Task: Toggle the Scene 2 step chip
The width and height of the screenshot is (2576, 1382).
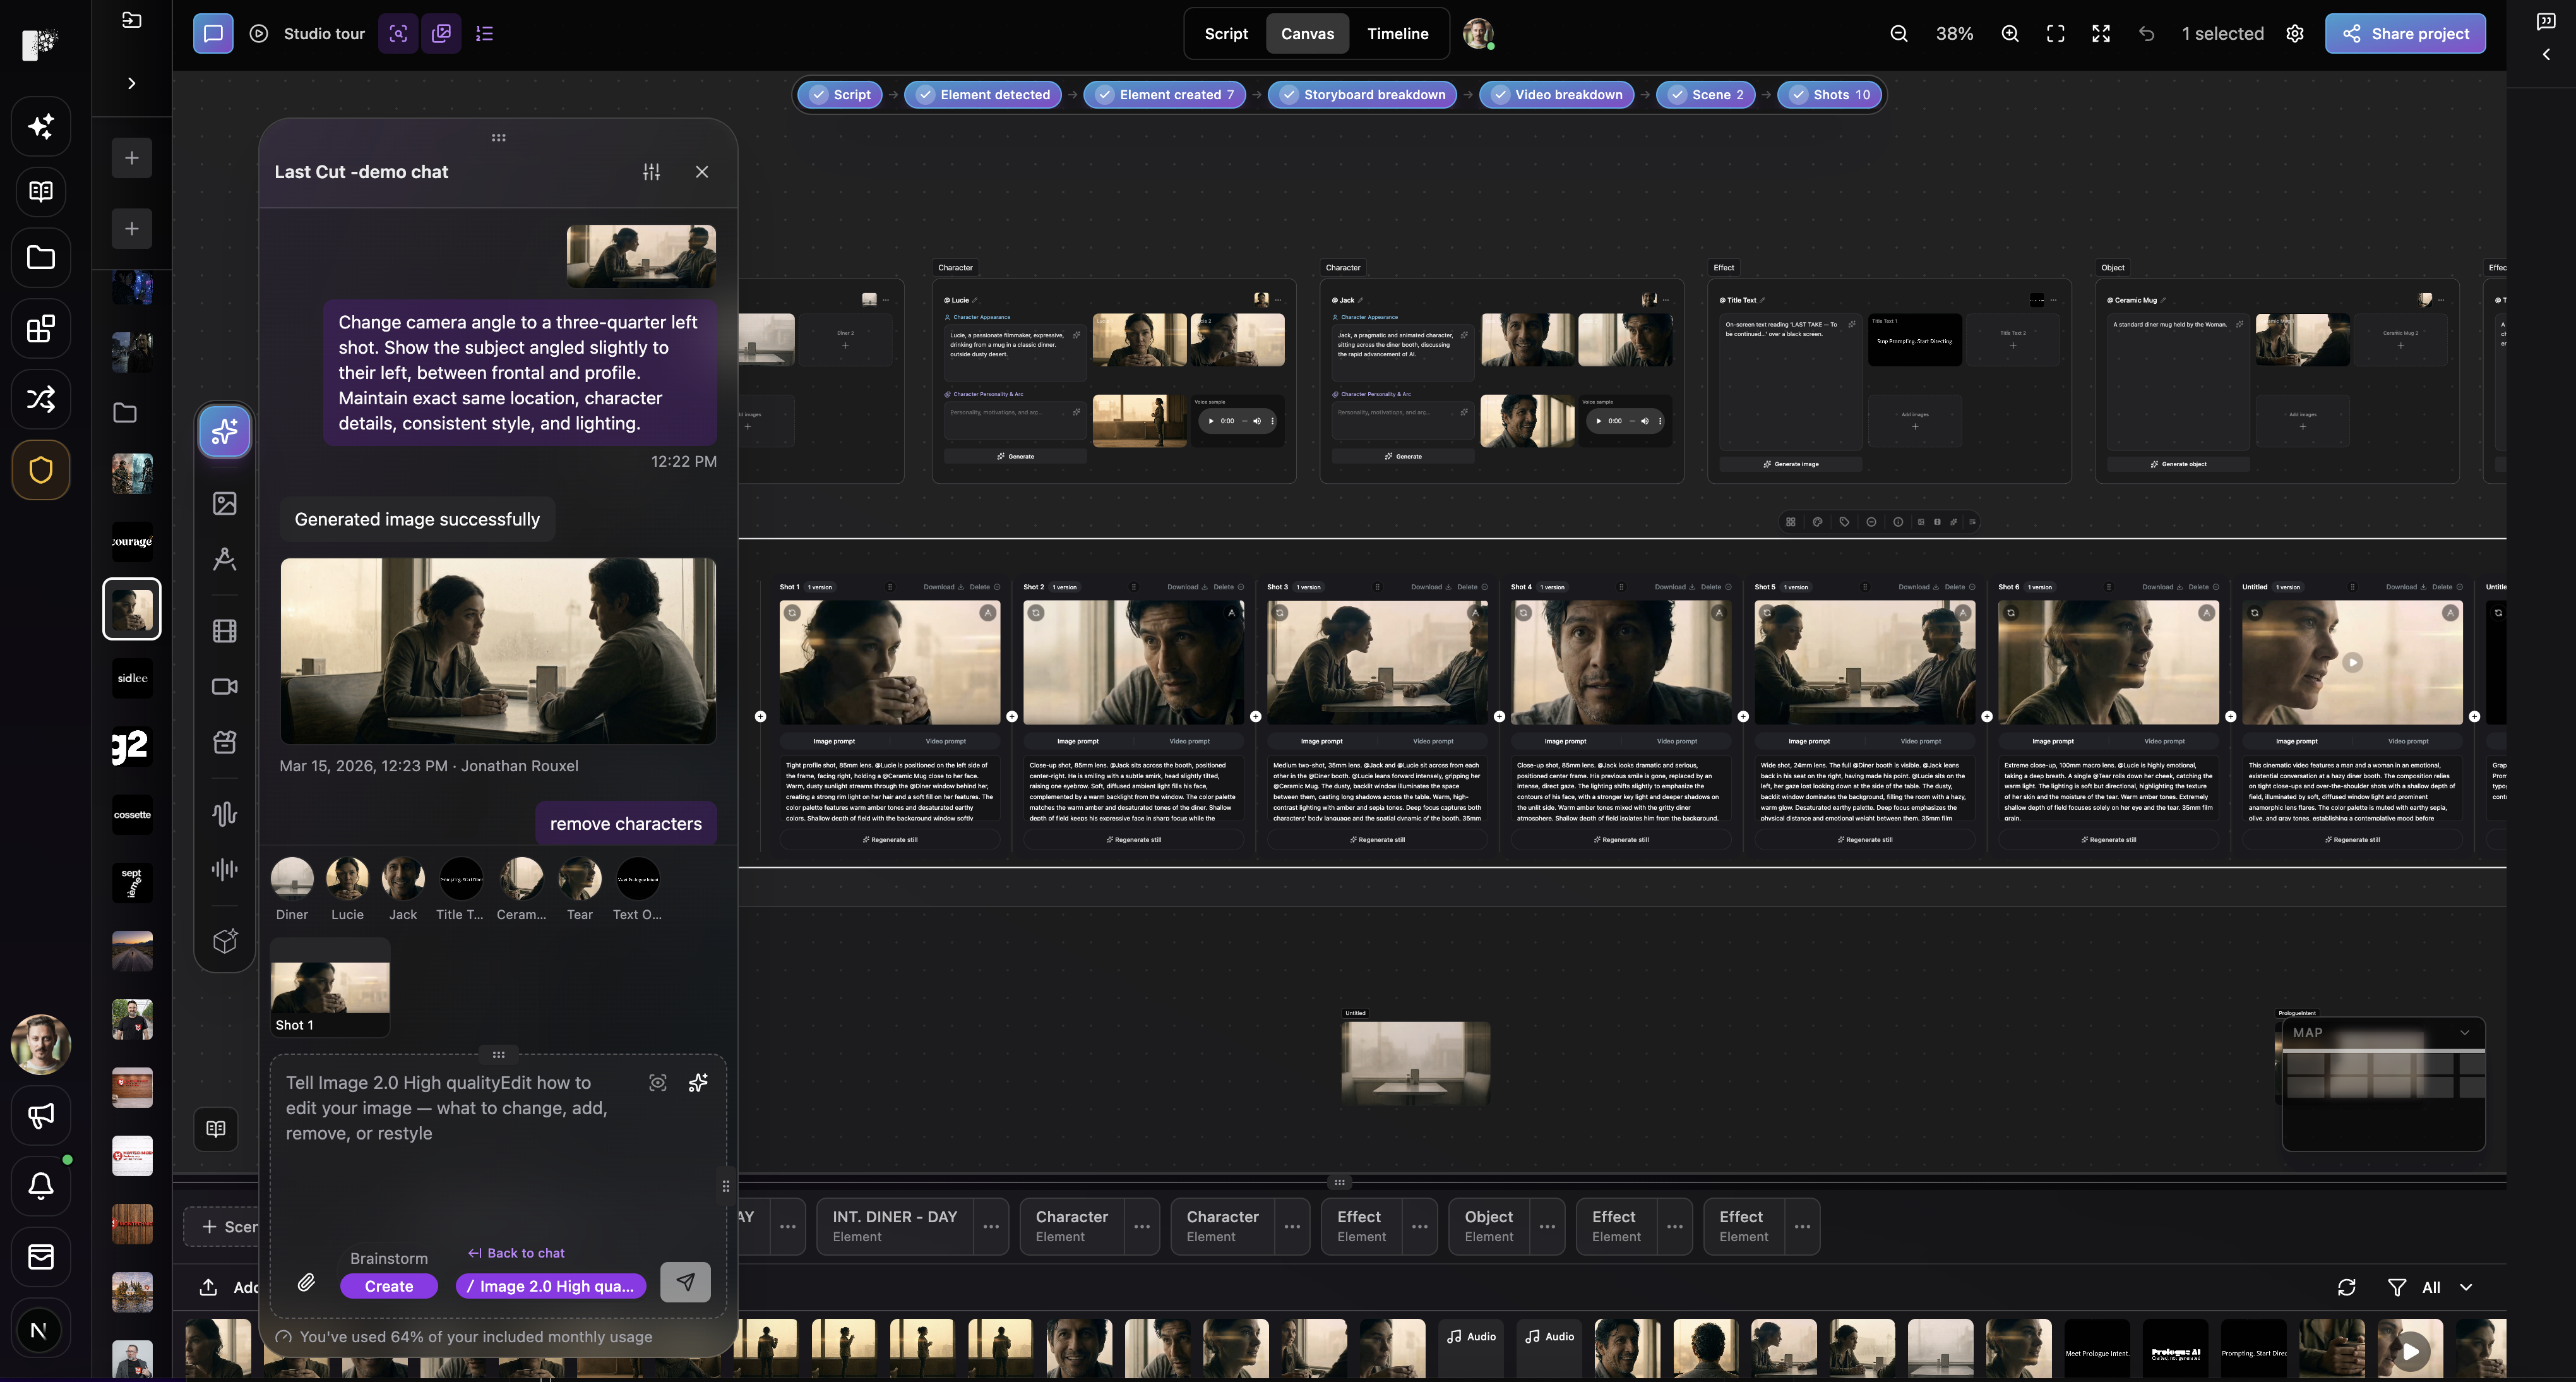Action: pos(1706,94)
